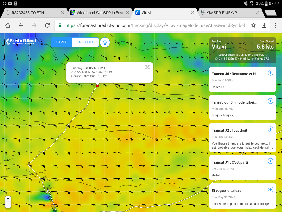Screen dimensions: 282x212
Task: Click popup date Tue 16/Jun 05:48 GMT
Action: coord(88,68)
